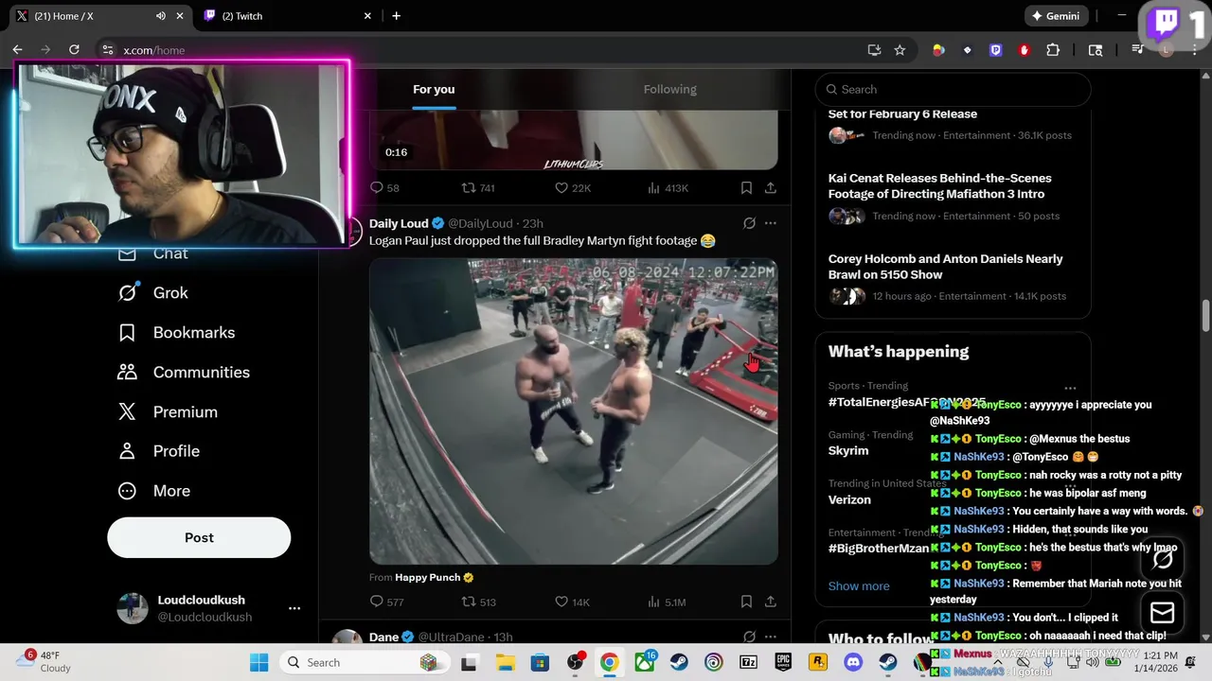Share the Daily Loud post
Image resolution: width=1212 pixels, height=681 pixels.
pyautogui.click(x=771, y=602)
